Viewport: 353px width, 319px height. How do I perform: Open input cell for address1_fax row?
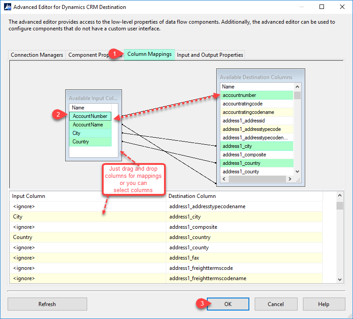tap(88, 258)
